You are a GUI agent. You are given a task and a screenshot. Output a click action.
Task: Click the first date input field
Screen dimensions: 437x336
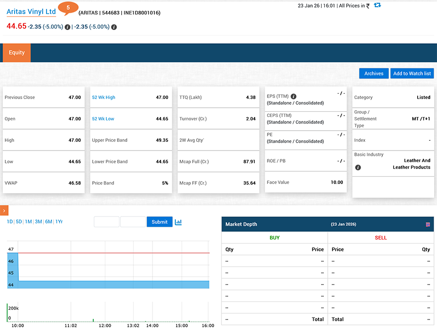coord(106,222)
